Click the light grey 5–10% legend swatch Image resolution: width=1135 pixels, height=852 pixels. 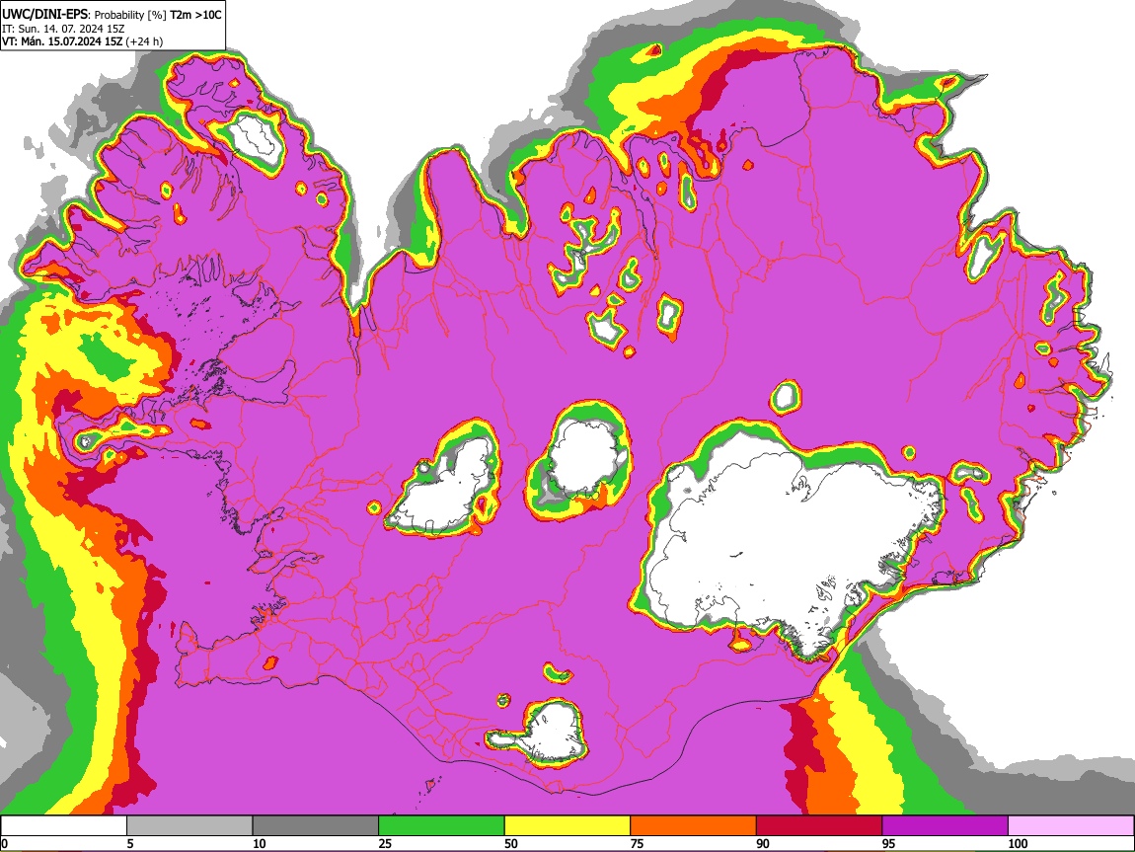click(x=189, y=826)
